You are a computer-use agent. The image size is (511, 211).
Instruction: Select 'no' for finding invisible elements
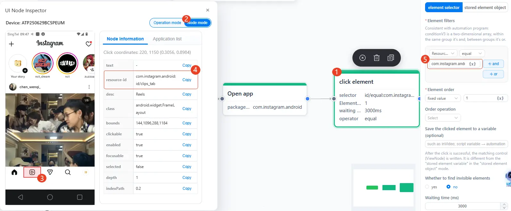[448, 187]
